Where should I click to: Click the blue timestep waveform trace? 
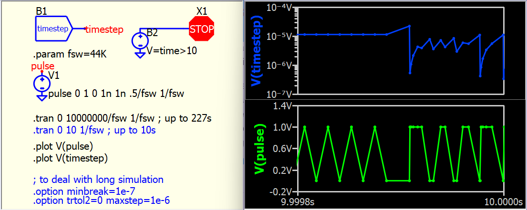click(x=353, y=34)
